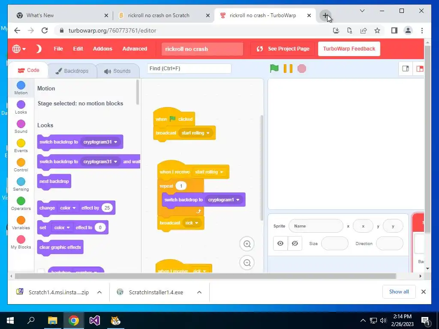
Task: Open the language globe menu
Action: point(19,49)
